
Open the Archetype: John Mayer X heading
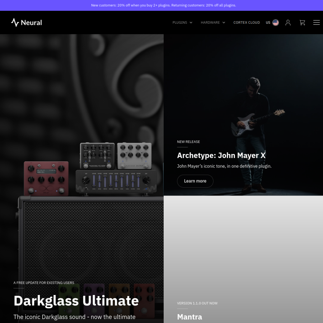(221, 155)
